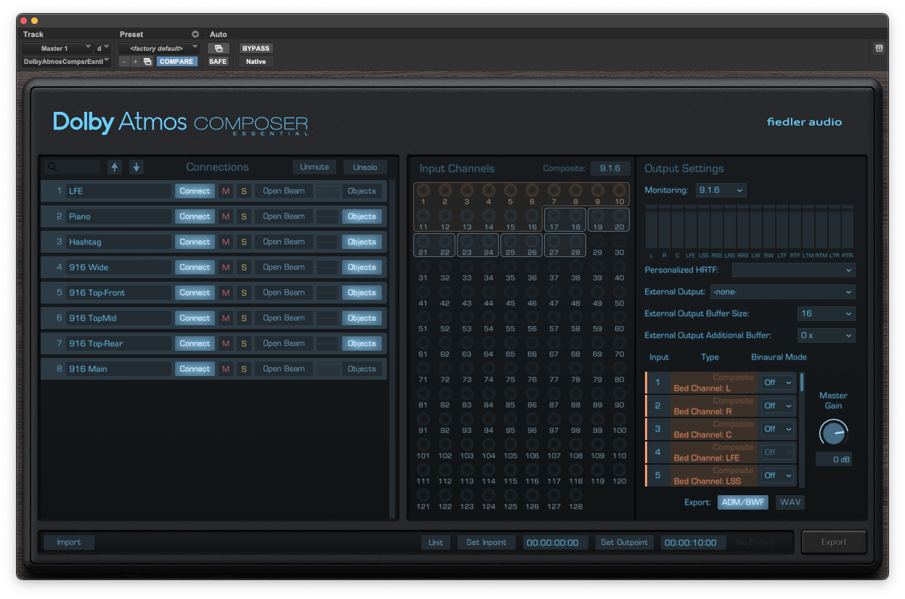The width and height of the screenshot is (905, 599).
Task: Click input channel 1 circle
Action: (423, 190)
